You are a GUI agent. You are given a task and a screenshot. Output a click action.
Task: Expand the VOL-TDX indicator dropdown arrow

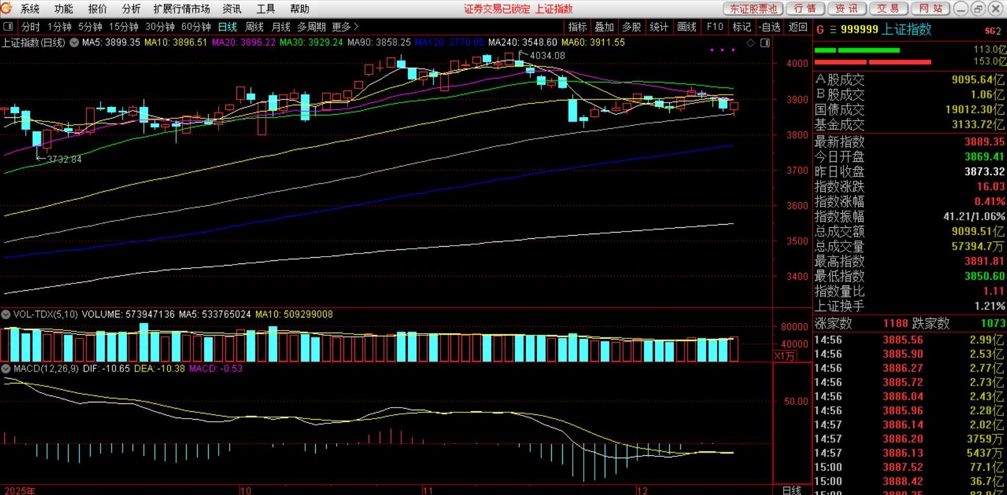[x=6, y=314]
